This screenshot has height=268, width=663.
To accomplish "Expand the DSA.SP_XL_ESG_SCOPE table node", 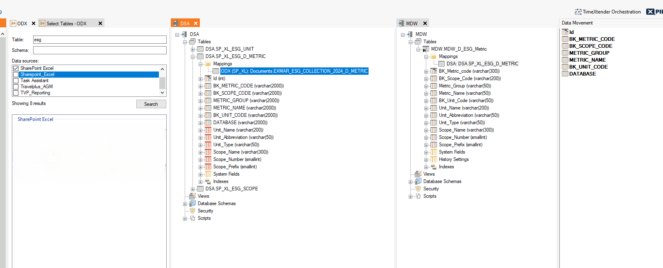I will 192,189.
